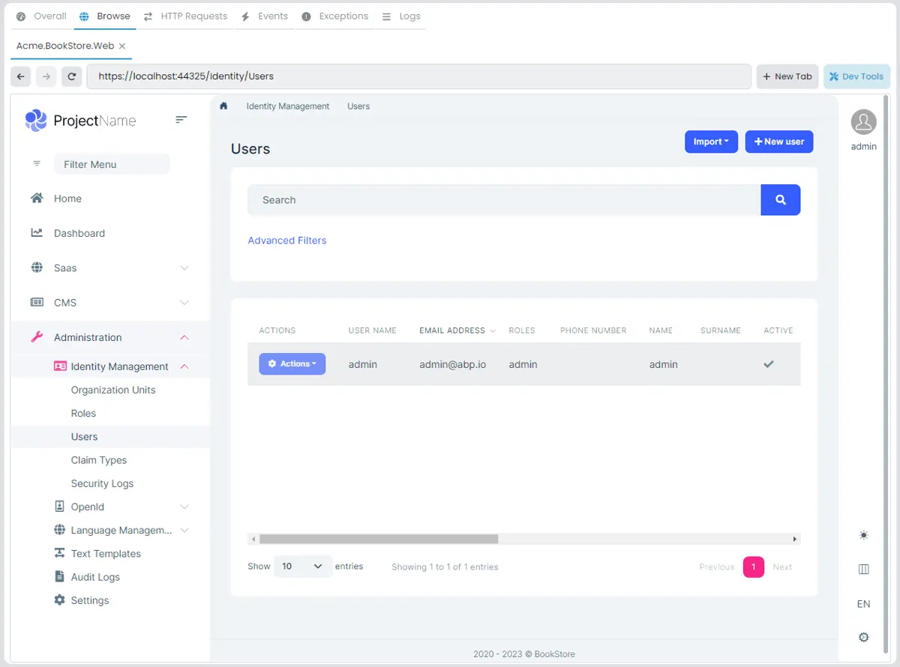
Task: Open the Import dropdown button
Action: [x=711, y=142]
